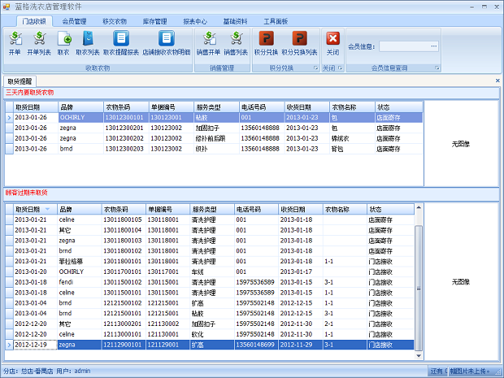Click upper table 服务类型 column header

(x=217, y=107)
